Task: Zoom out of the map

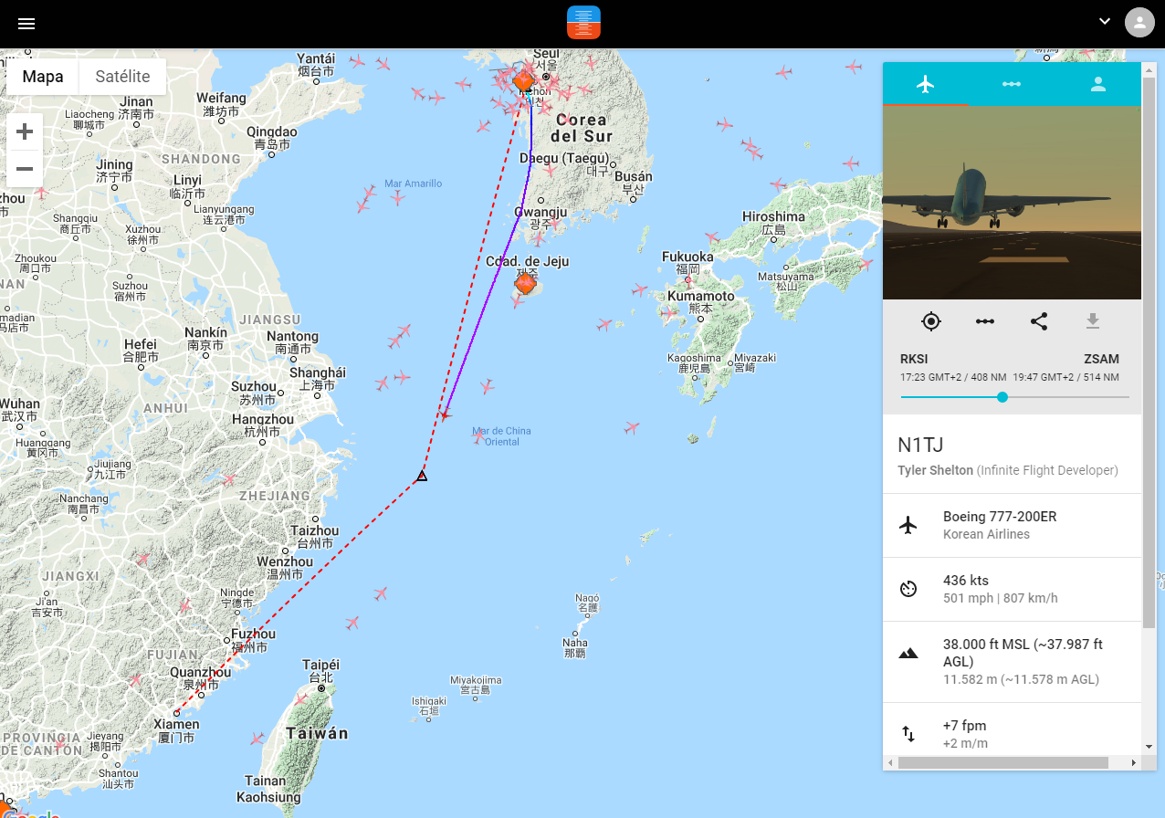Action: 25,169
